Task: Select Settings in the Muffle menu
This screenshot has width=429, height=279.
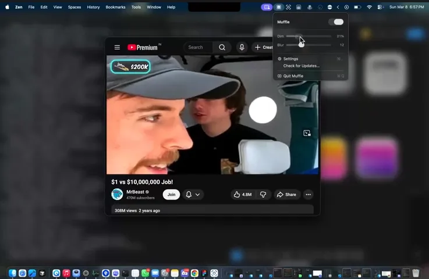Action: [290, 59]
